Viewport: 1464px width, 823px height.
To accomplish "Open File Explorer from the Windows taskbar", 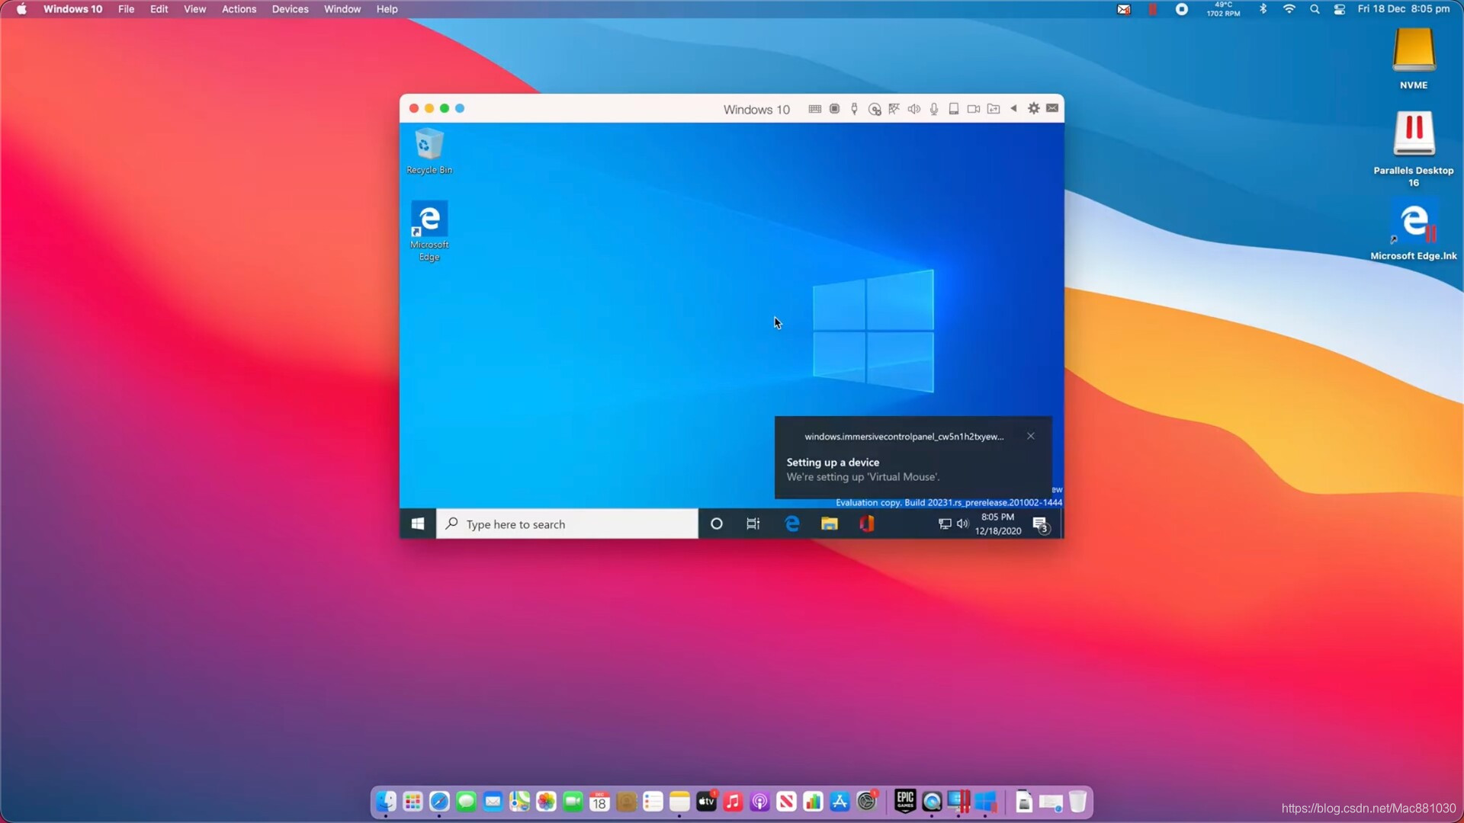I will point(829,524).
